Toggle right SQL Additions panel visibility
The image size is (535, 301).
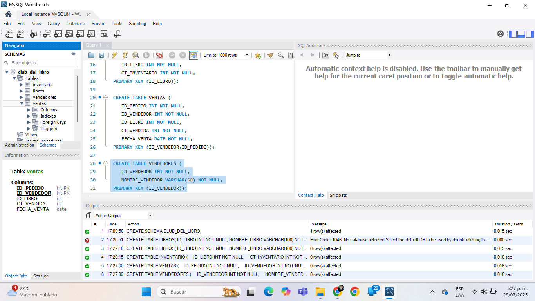tap(530, 34)
